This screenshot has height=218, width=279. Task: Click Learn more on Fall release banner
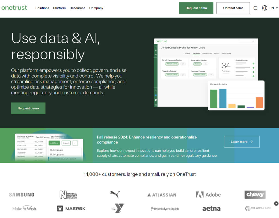(242, 142)
